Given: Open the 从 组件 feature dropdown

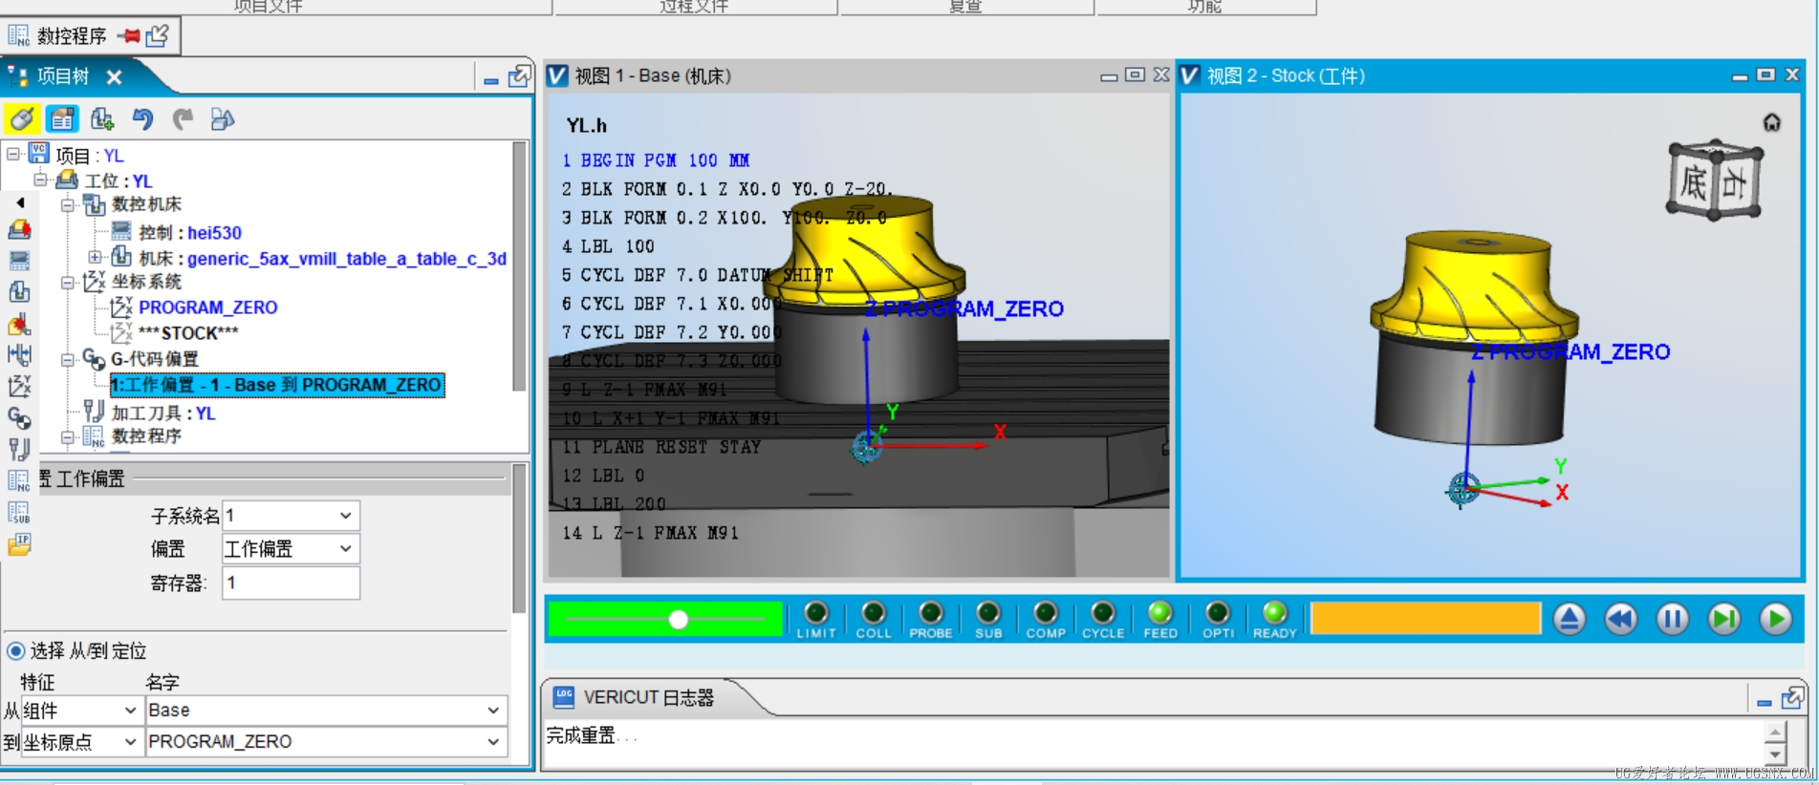Looking at the screenshot, I should [81, 711].
